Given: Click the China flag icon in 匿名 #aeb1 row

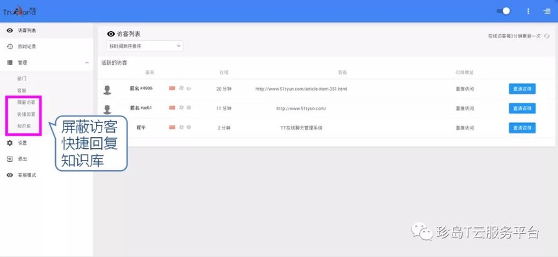Looking at the screenshot, I should [172, 107].
